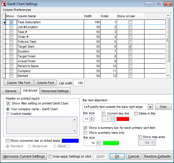Select Custom header radio button
This screenshot has height=163, width=174.
pyautogui.click(x=8, y=114)
